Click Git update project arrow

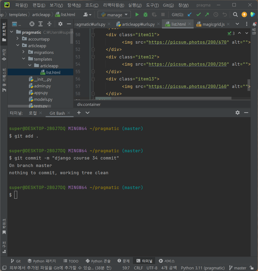(190, 15)
